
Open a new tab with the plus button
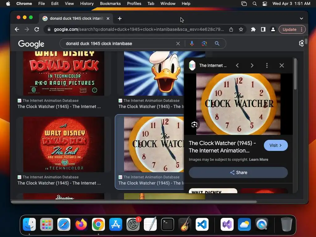tap(120, 19)
